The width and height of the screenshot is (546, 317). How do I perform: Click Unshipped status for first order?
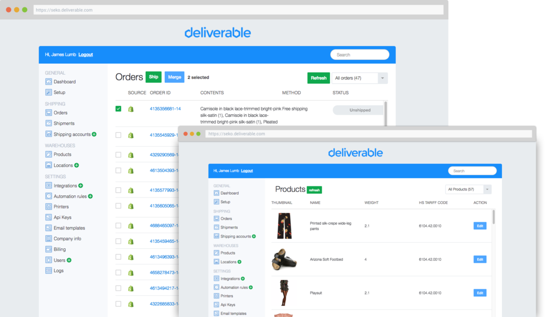pos(359,110)
